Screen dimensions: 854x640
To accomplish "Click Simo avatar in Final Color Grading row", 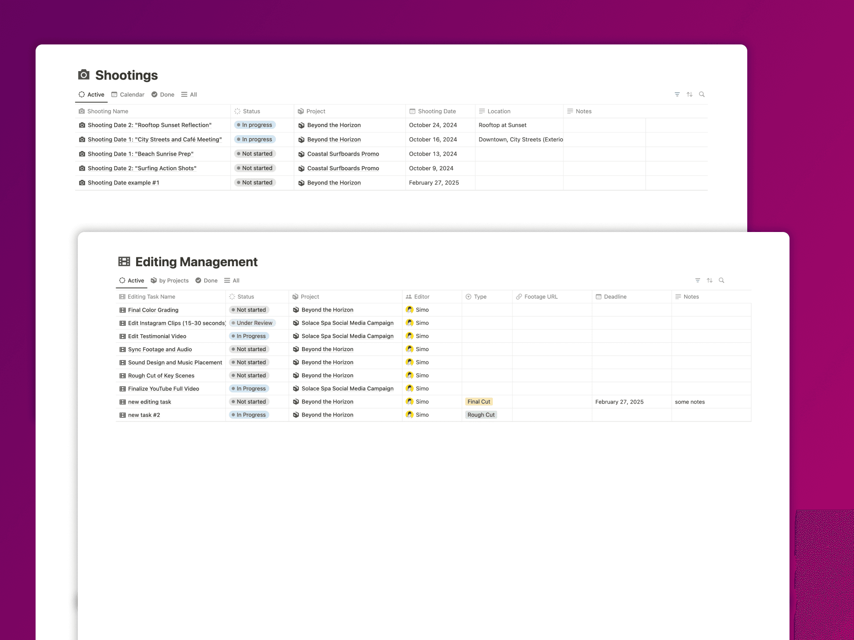I will [x=410, y=310].
